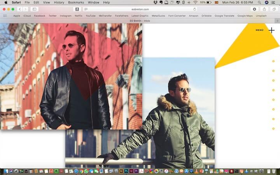Open the History menu

[59, 2]
